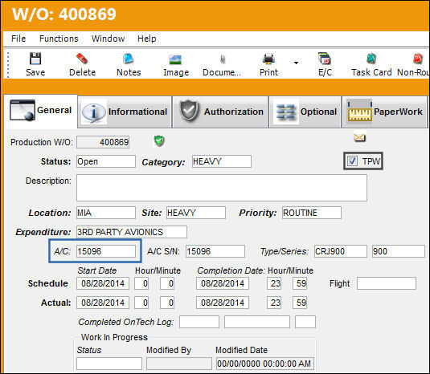430x374 pixels.
Task: Click the Non-Routine toolbar icon
Action: pos(417,59)
